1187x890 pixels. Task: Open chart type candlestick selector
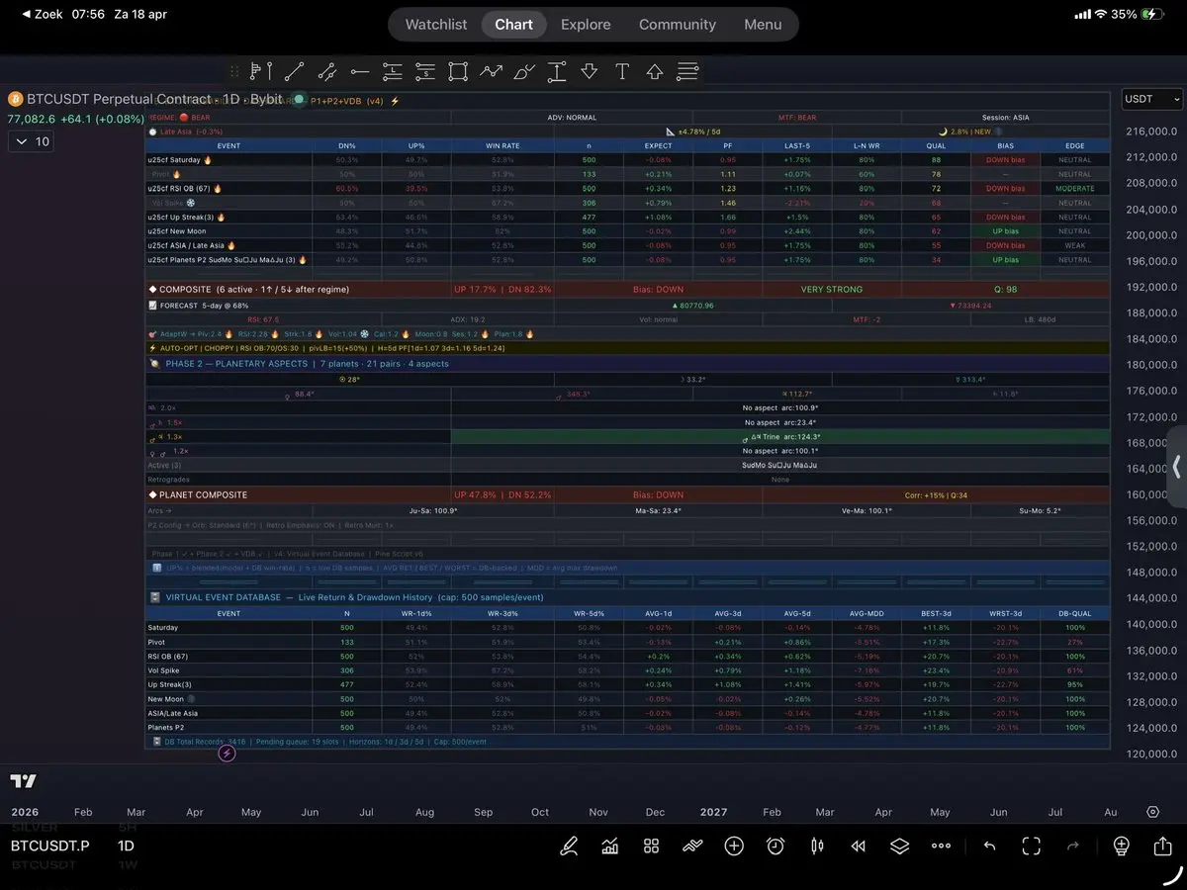click(x=817, y=845)
